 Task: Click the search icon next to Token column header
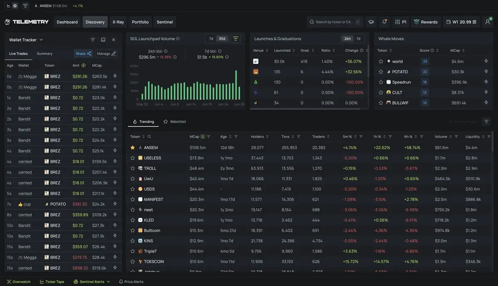[149, 136]
